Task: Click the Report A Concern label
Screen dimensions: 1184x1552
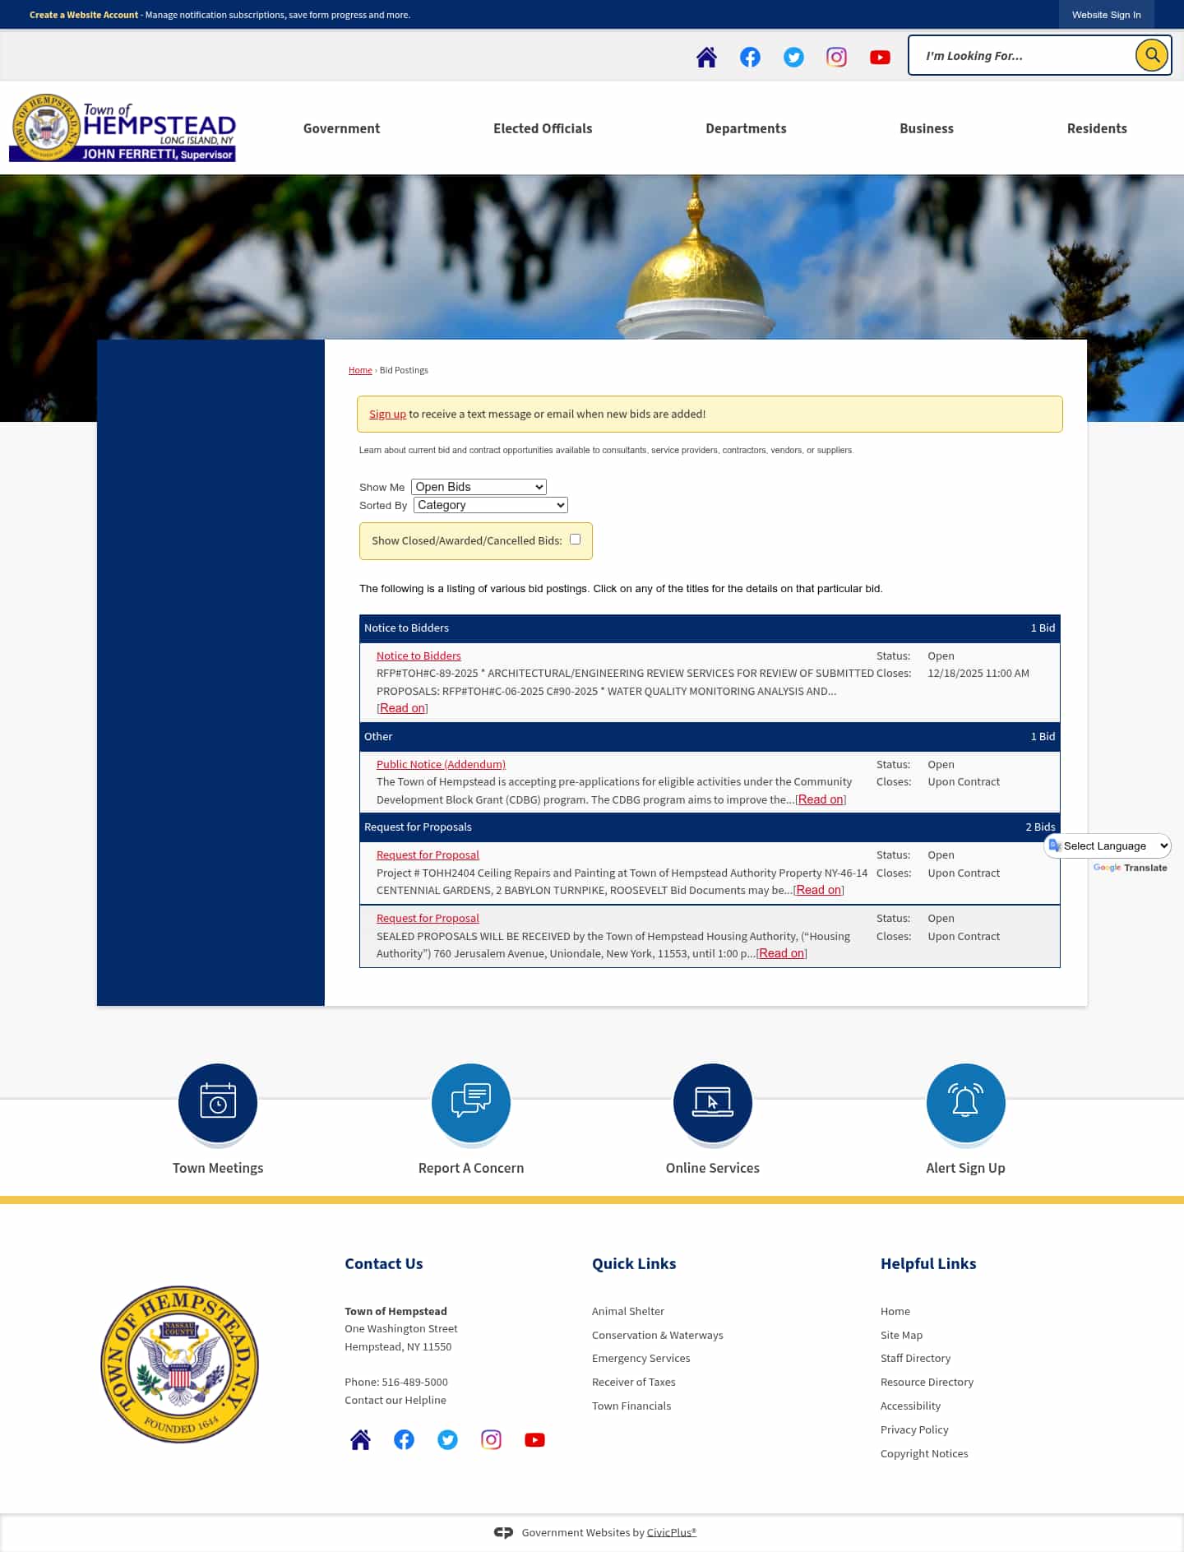Action: (471, 1168)
